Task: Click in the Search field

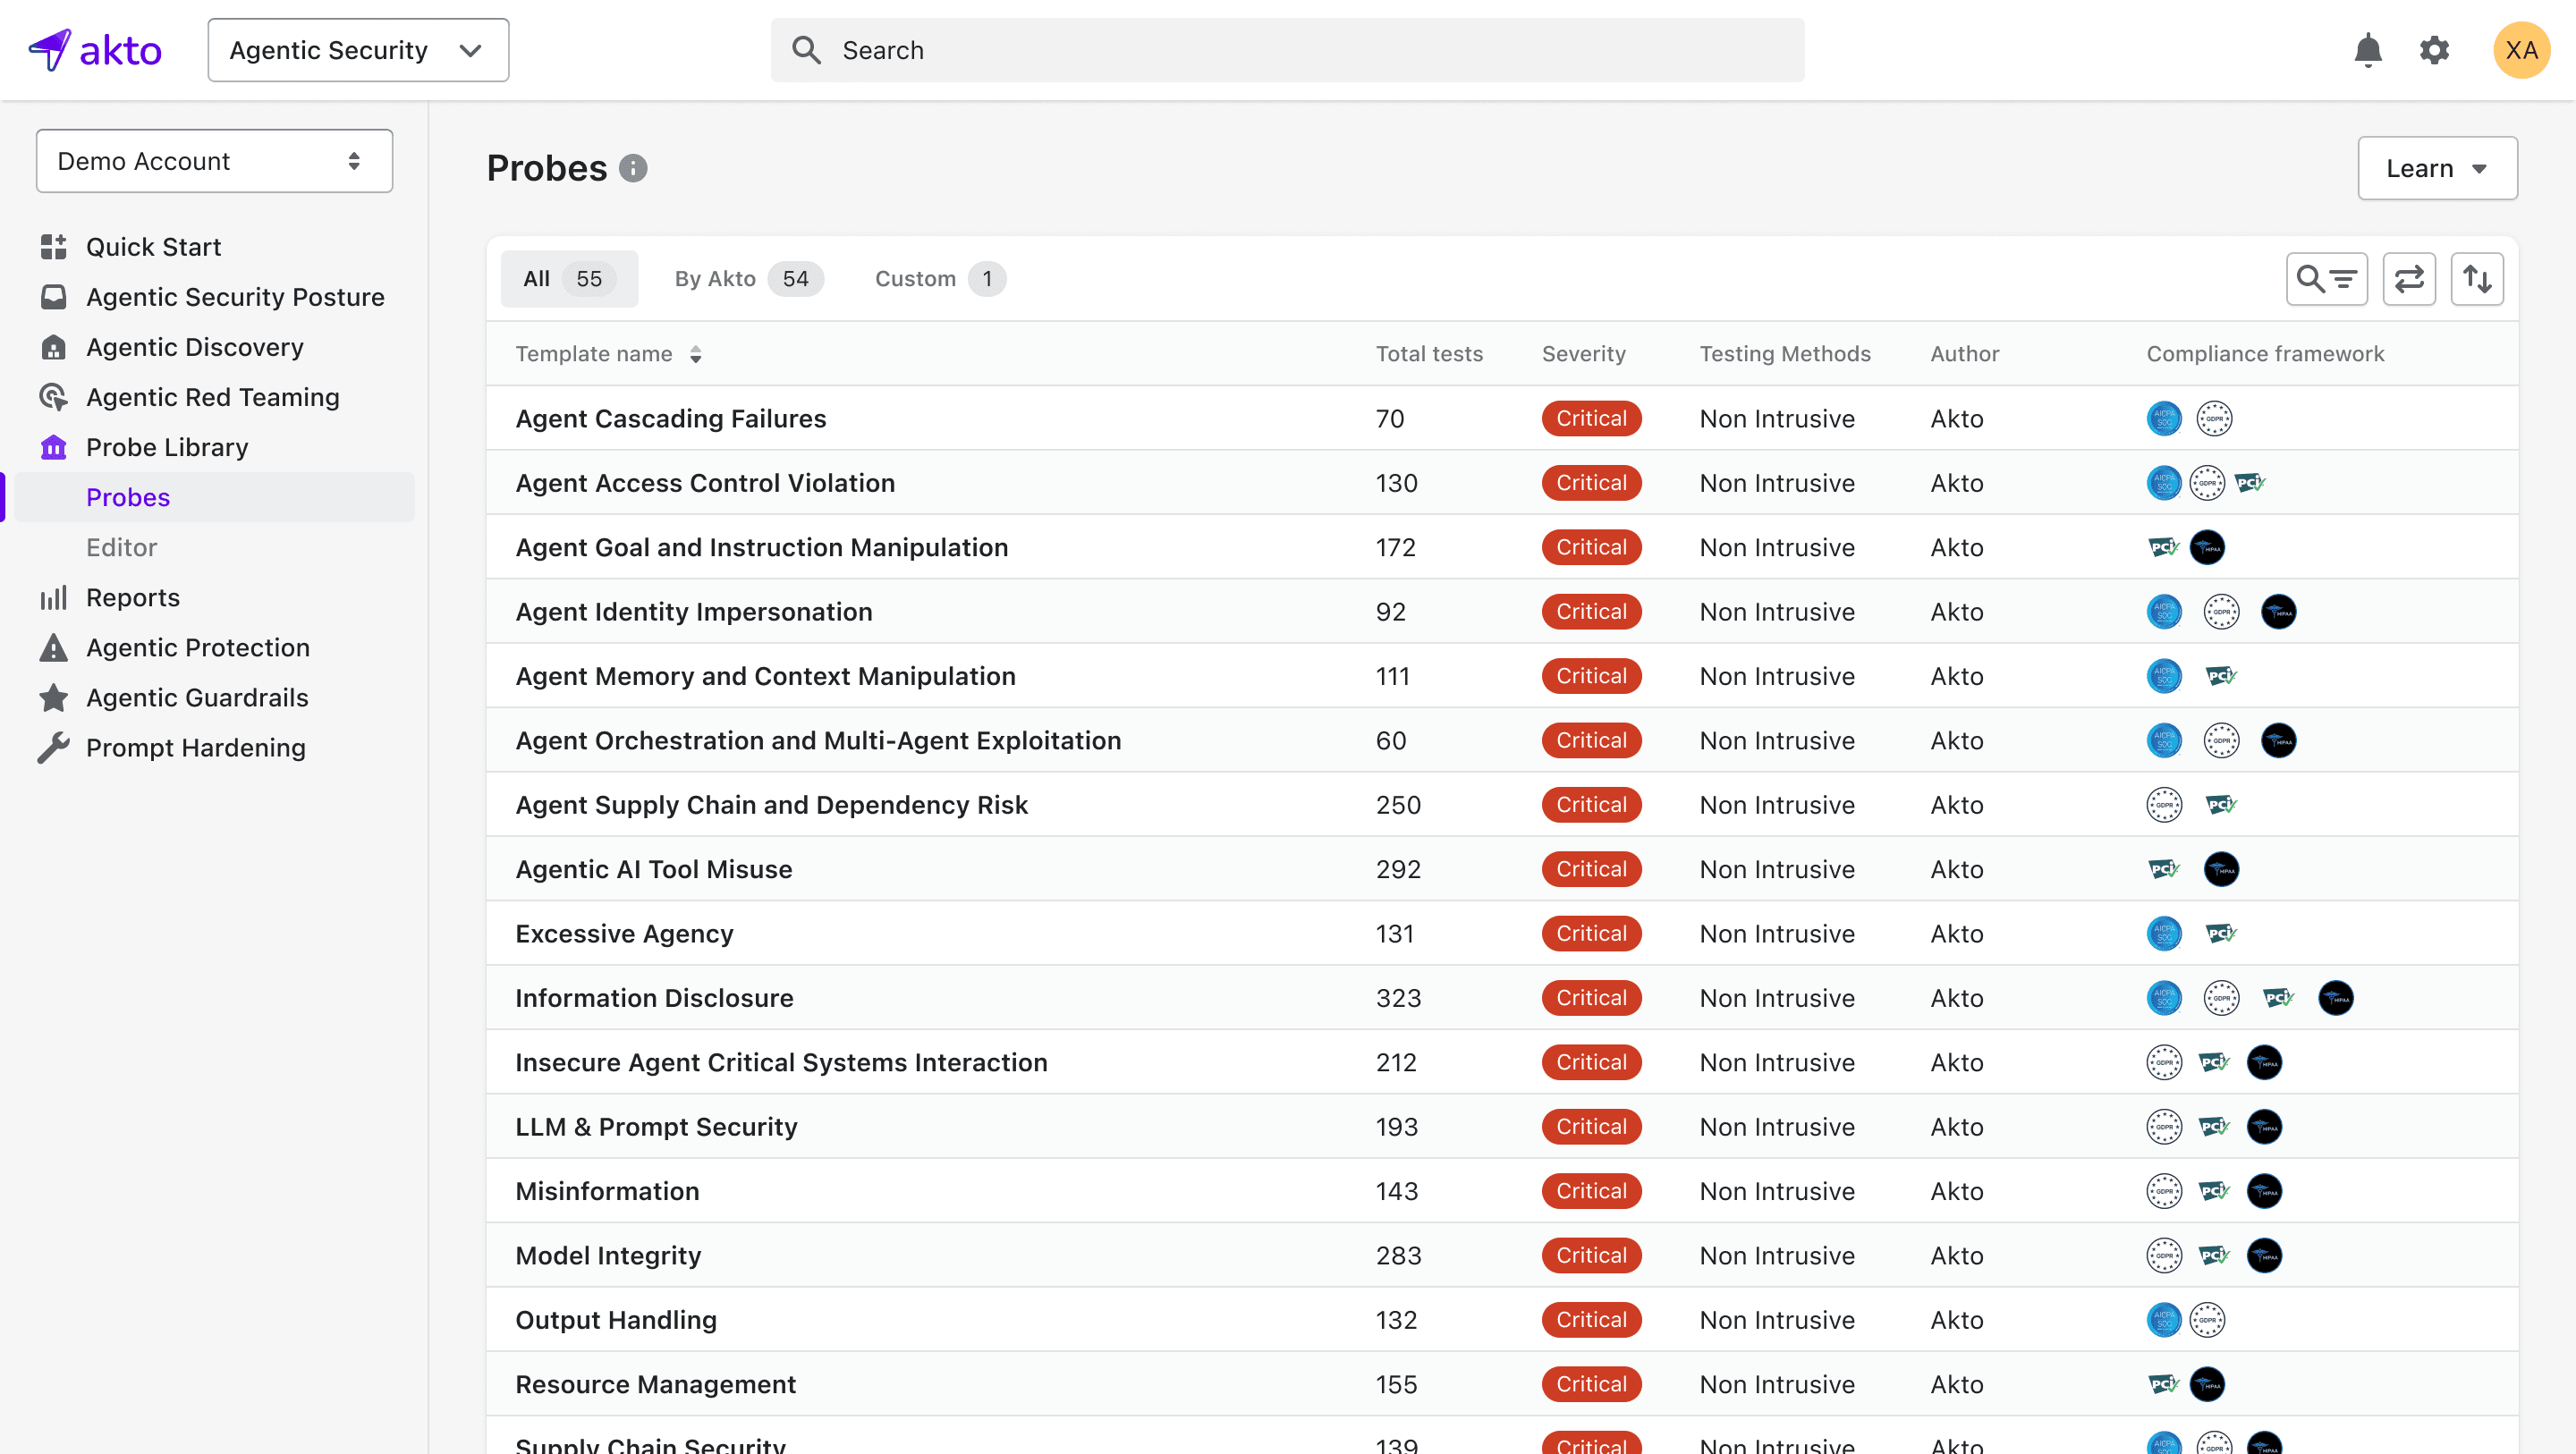Action: (x=1286, y=50)
